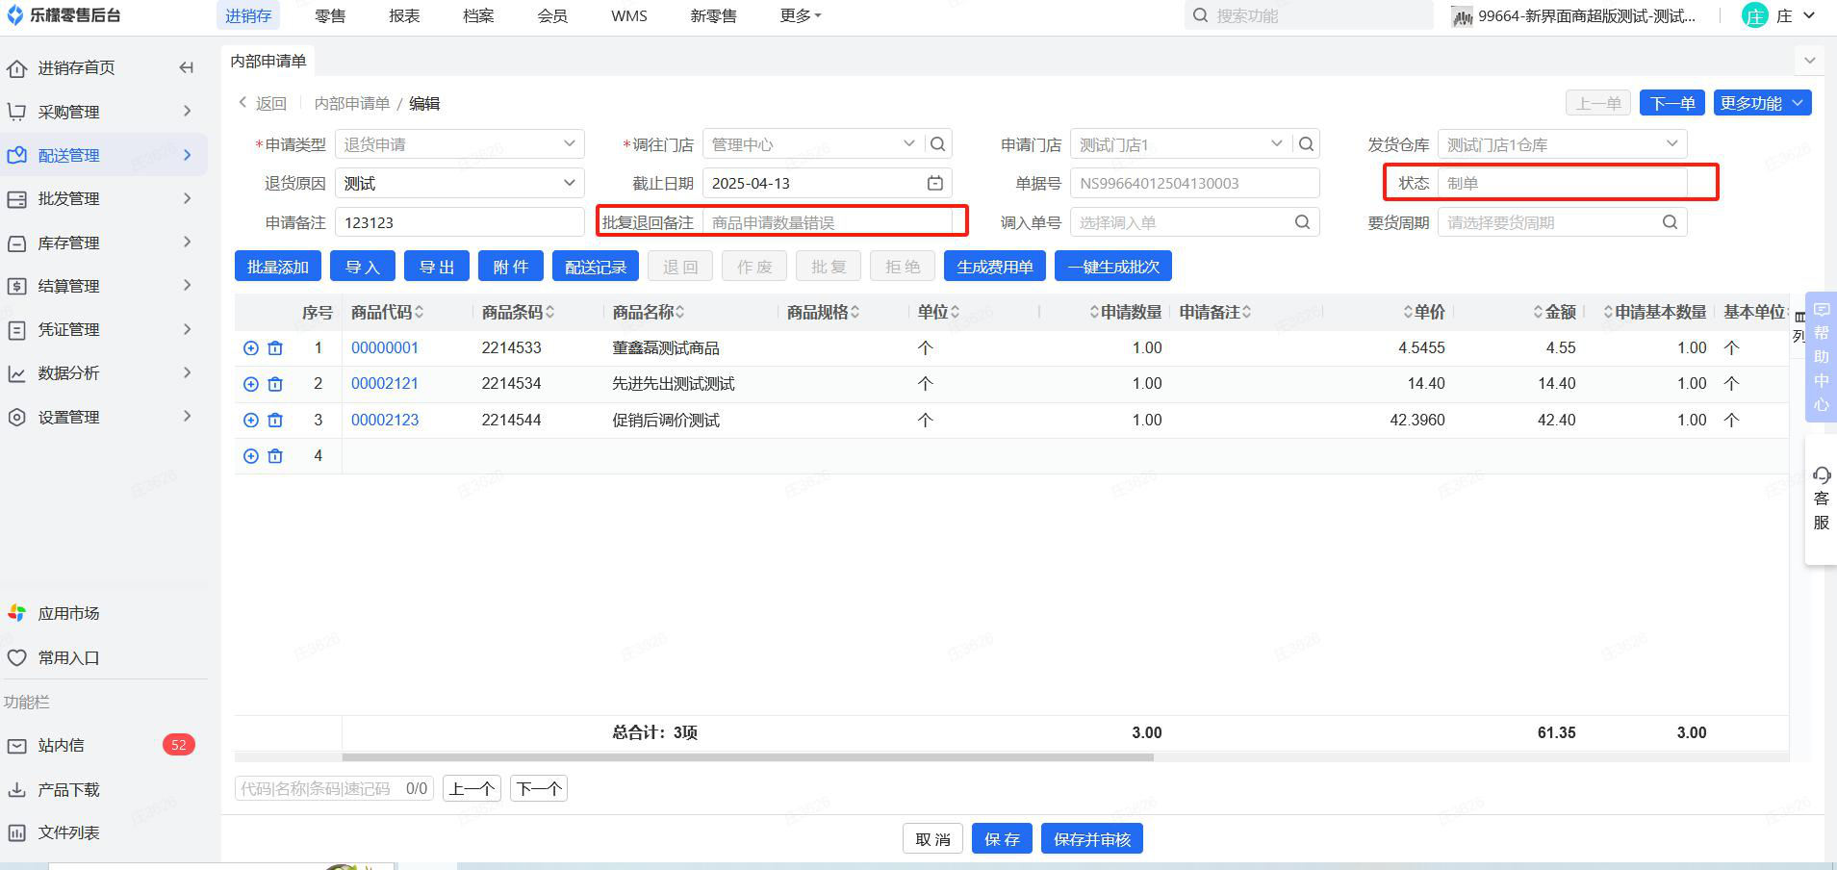Collapse sidebar using the arrow icon
Image resolution: width=1837 pixels, height=870 pixels.
click(x=187, y=67)
